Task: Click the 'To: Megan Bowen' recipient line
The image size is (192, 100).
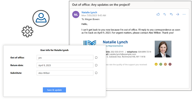Action: 91,19
